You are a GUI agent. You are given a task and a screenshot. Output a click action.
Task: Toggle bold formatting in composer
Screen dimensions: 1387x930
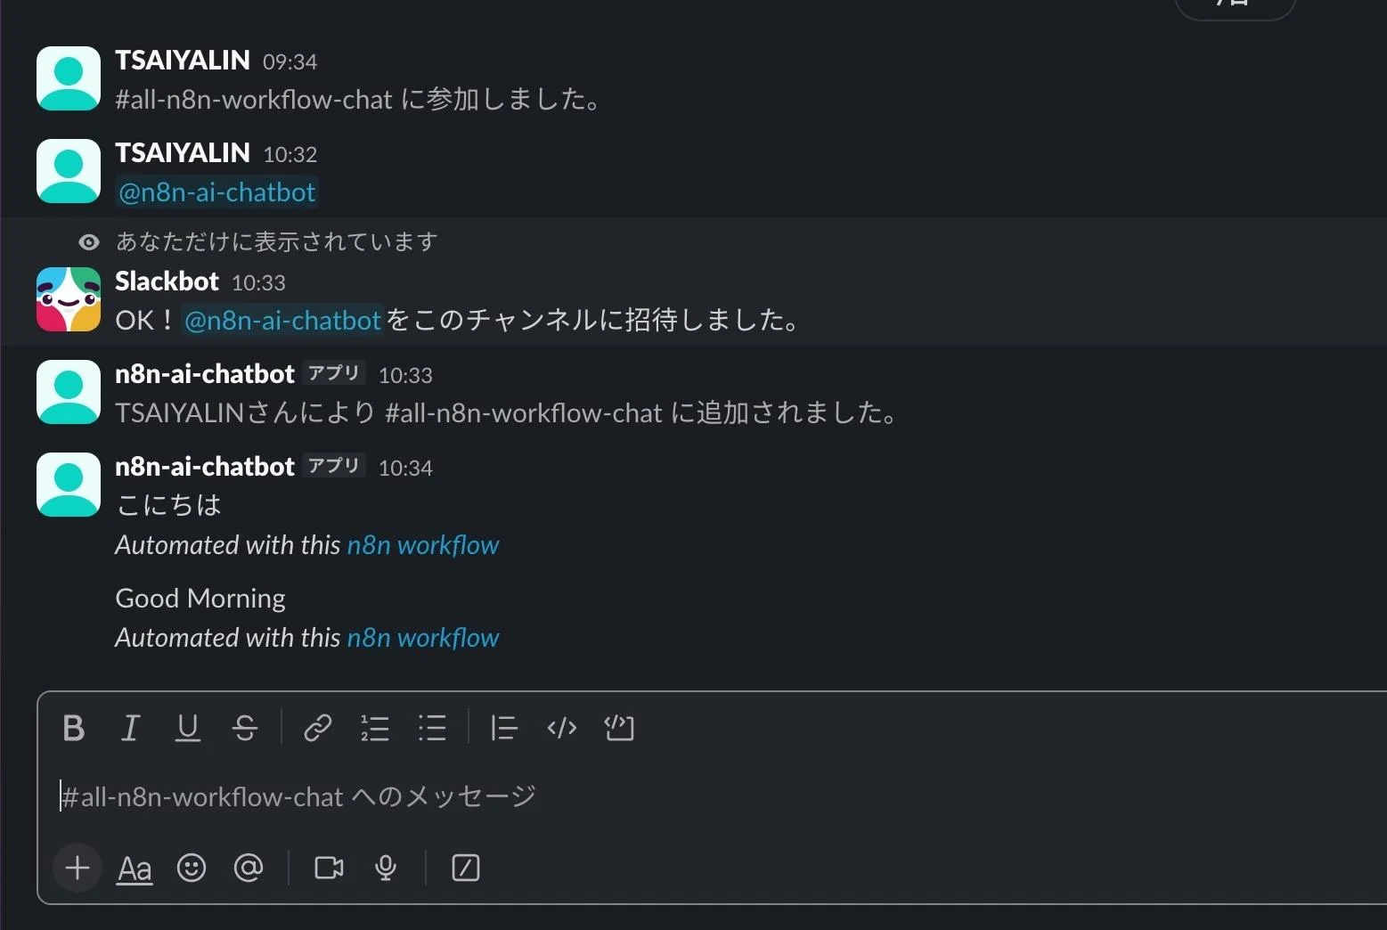[74, 729]
